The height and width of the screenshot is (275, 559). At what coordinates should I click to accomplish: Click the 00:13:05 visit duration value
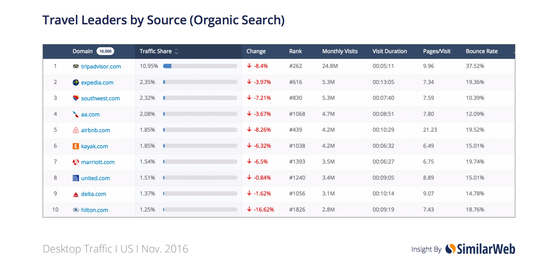pyautogui.click(x=383, y=82)
